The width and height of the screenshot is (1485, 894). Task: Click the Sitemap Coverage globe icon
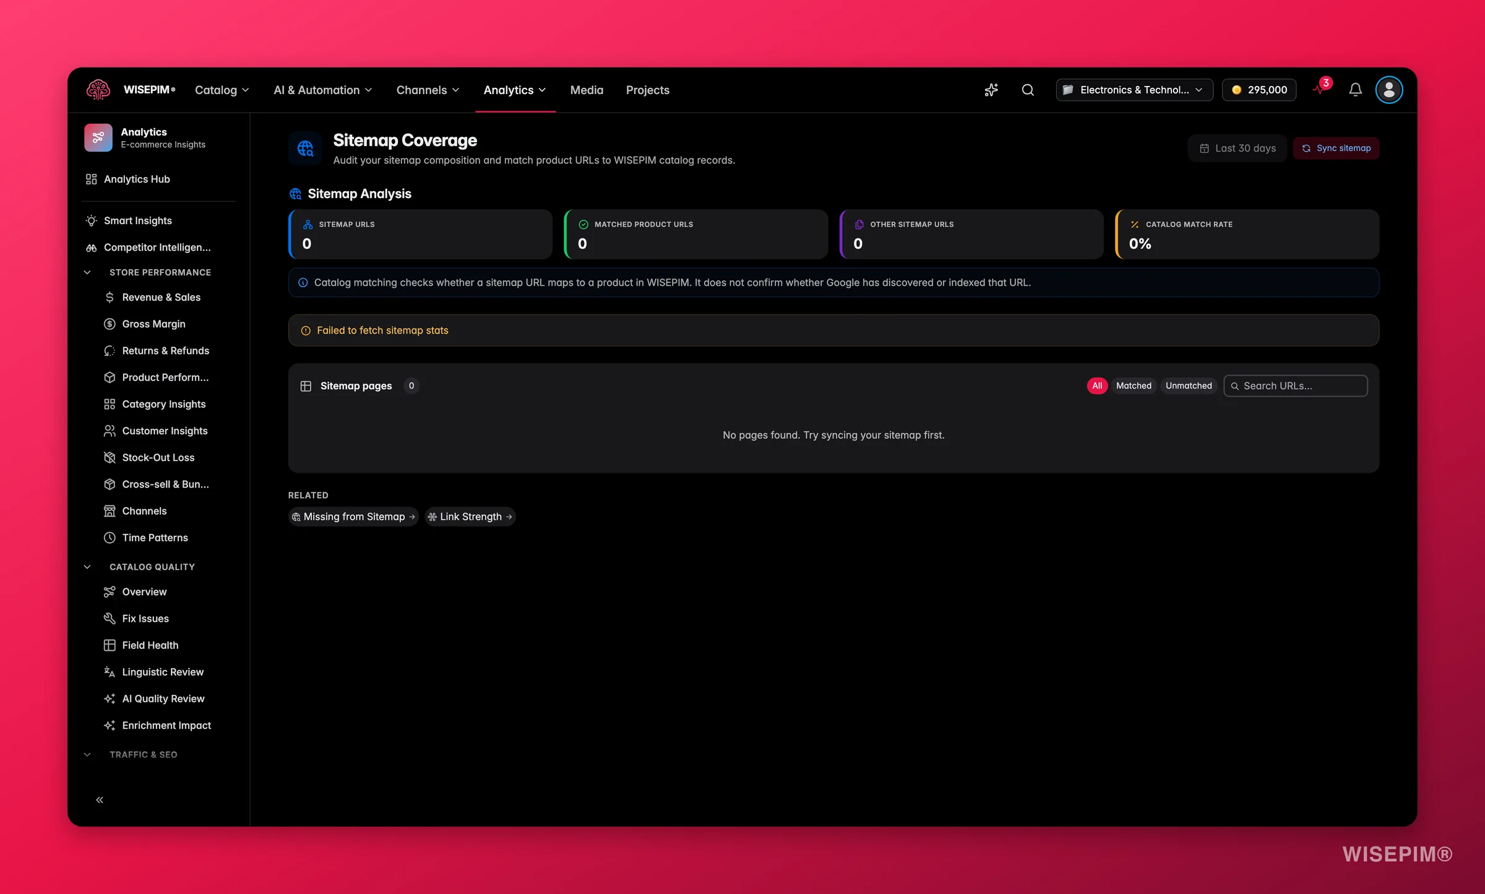coord(305,148)
